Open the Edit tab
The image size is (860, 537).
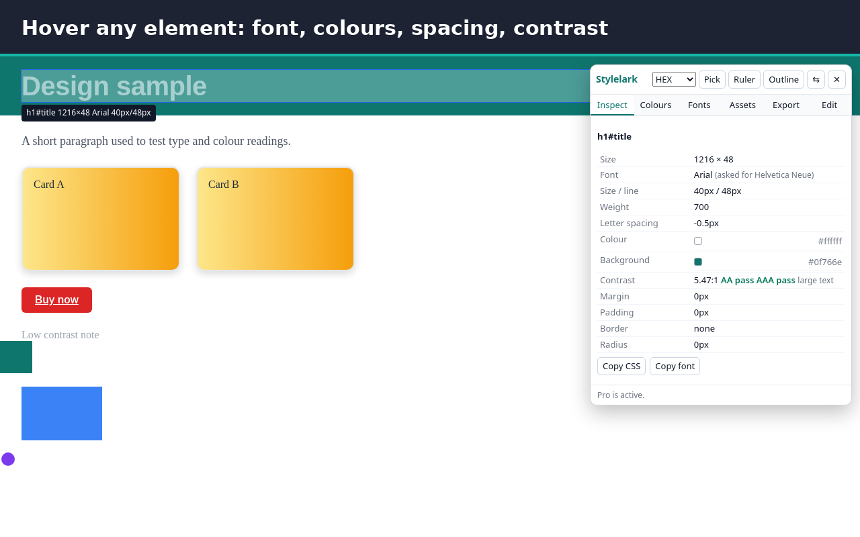pos(830,105)
